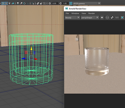Click the isolate select icon

coord(33,3)
